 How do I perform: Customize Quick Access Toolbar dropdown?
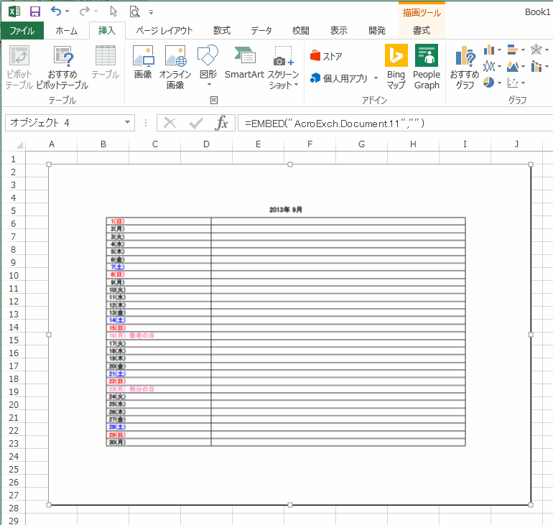pyautogui.click(x=151, y=12)
